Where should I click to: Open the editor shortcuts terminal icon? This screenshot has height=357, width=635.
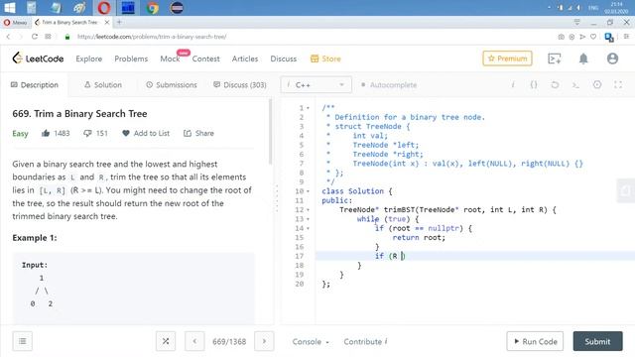[x=575, y=84]
